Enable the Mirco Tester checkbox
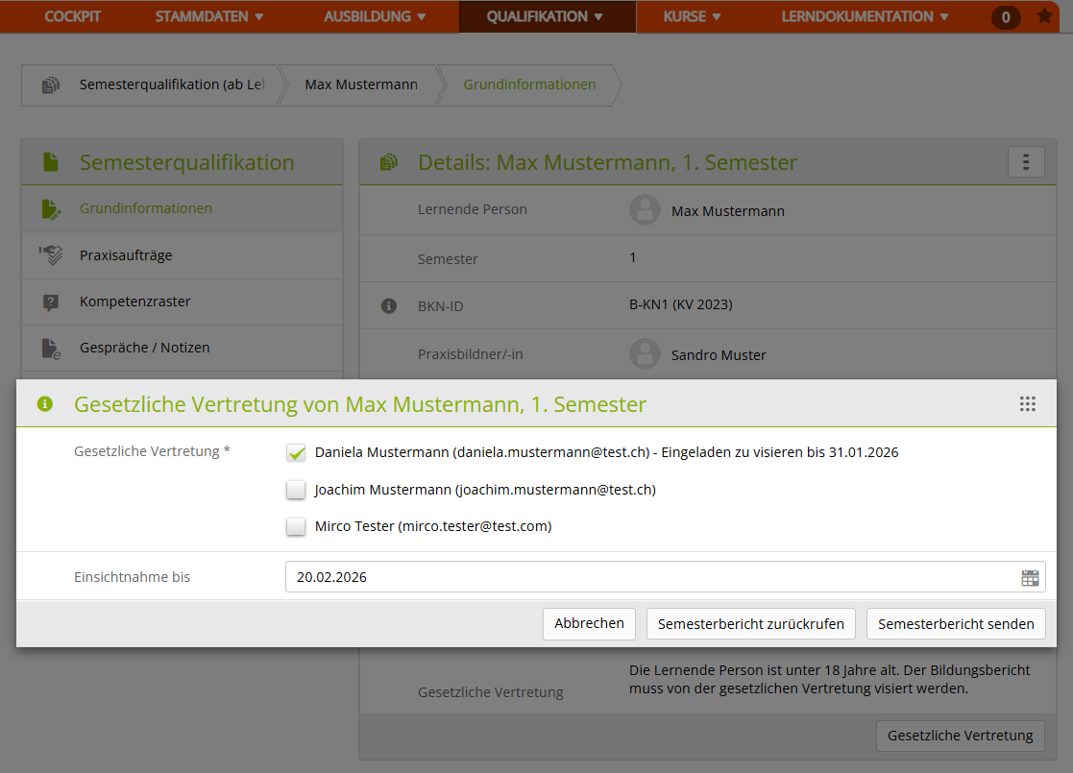 [296, 526]
